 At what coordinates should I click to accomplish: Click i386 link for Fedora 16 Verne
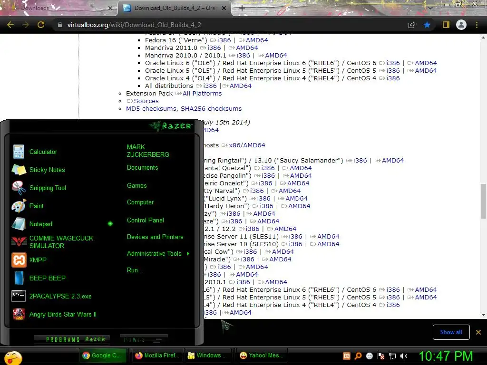224,40
